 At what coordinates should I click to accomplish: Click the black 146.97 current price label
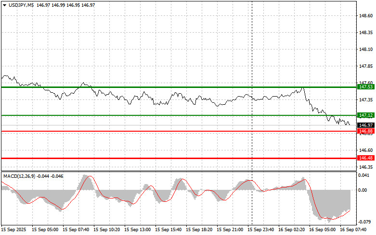[x=365, y=125]
